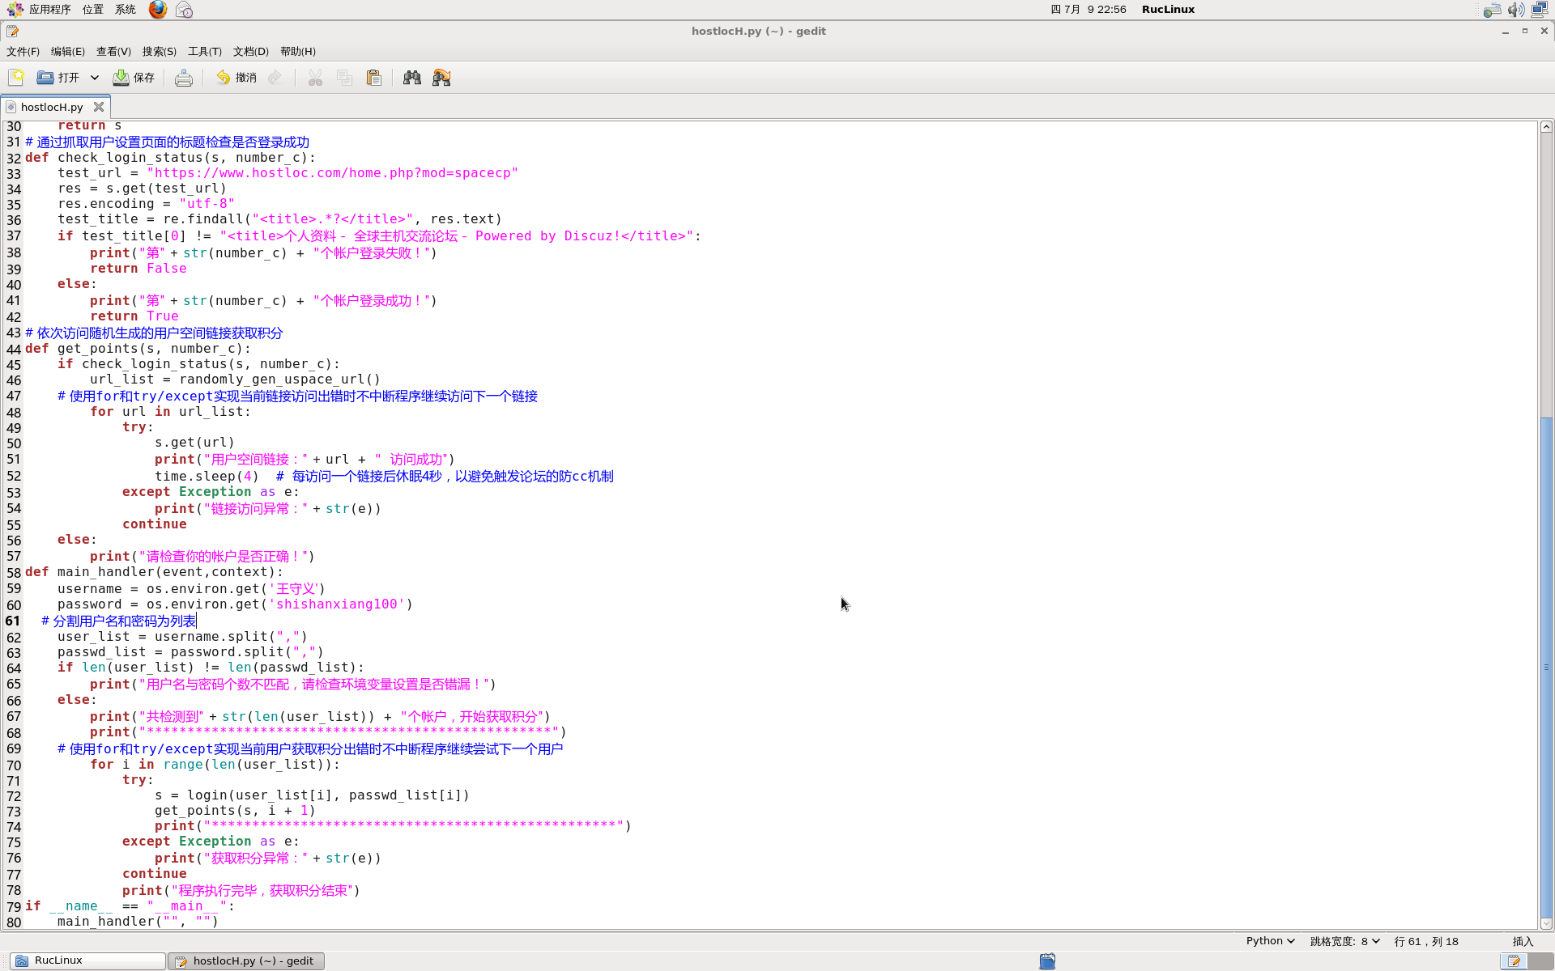Copy selection with copy icon
The width and height of the screenshot is (1555, 971).
pos(344,78)
